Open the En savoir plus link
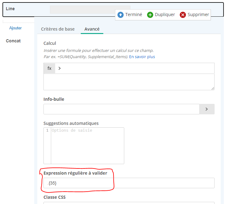The image size is (226, 204). click(x=142, y=57)
